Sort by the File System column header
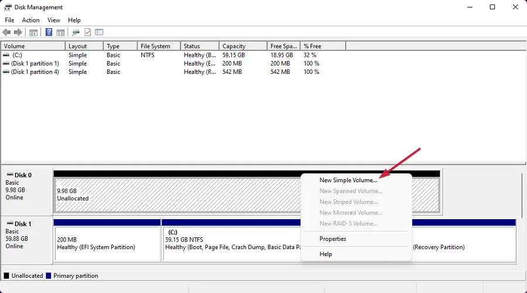Viewport: 527px width, 293px height. pyautogui.click(x=155, y=46)
